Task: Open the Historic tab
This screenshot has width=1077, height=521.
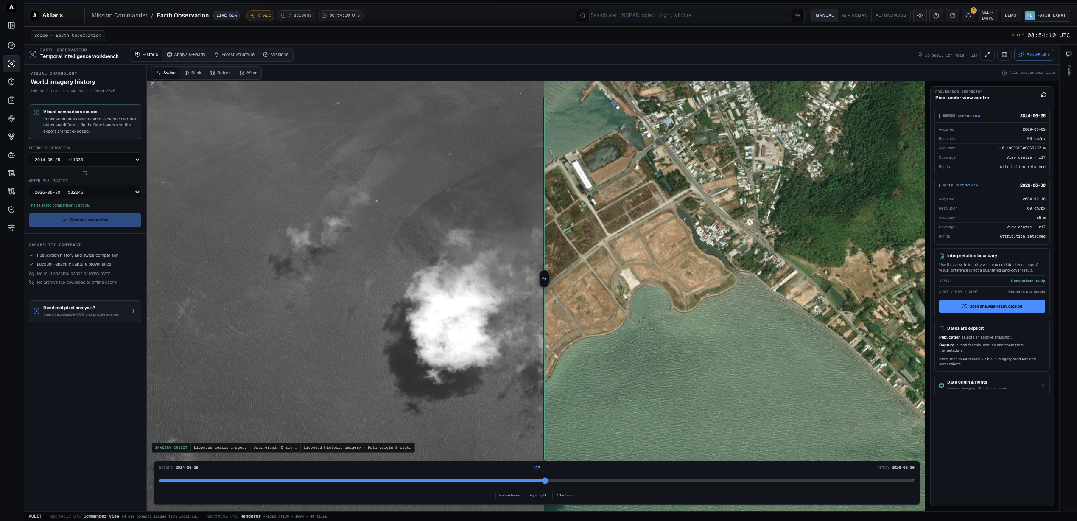Action: (146, 55)
